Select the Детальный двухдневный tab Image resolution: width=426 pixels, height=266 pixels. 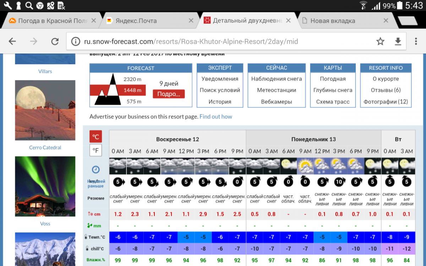pos(247,21)
